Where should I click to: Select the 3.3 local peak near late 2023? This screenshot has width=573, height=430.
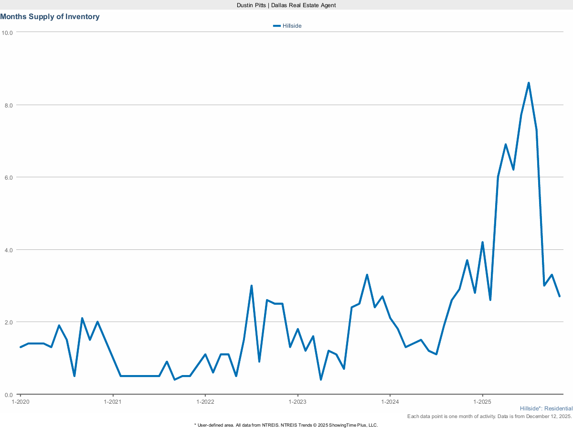pos(366,274)
